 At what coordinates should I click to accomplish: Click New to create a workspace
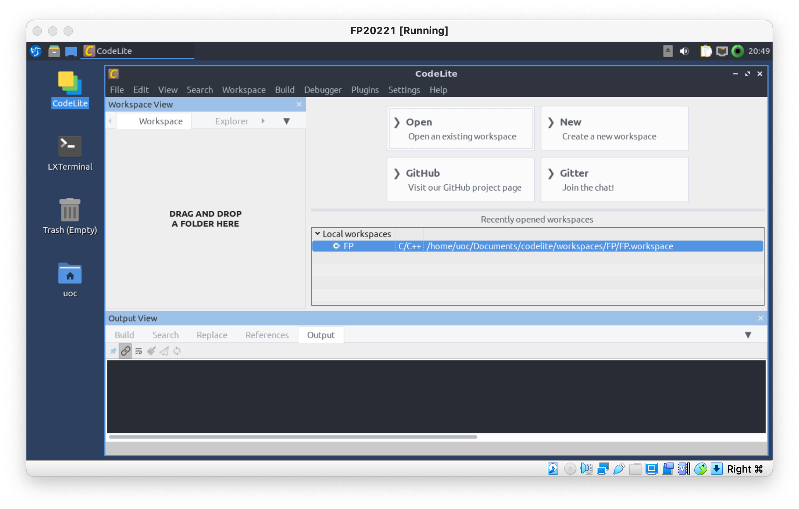[614, 129]
